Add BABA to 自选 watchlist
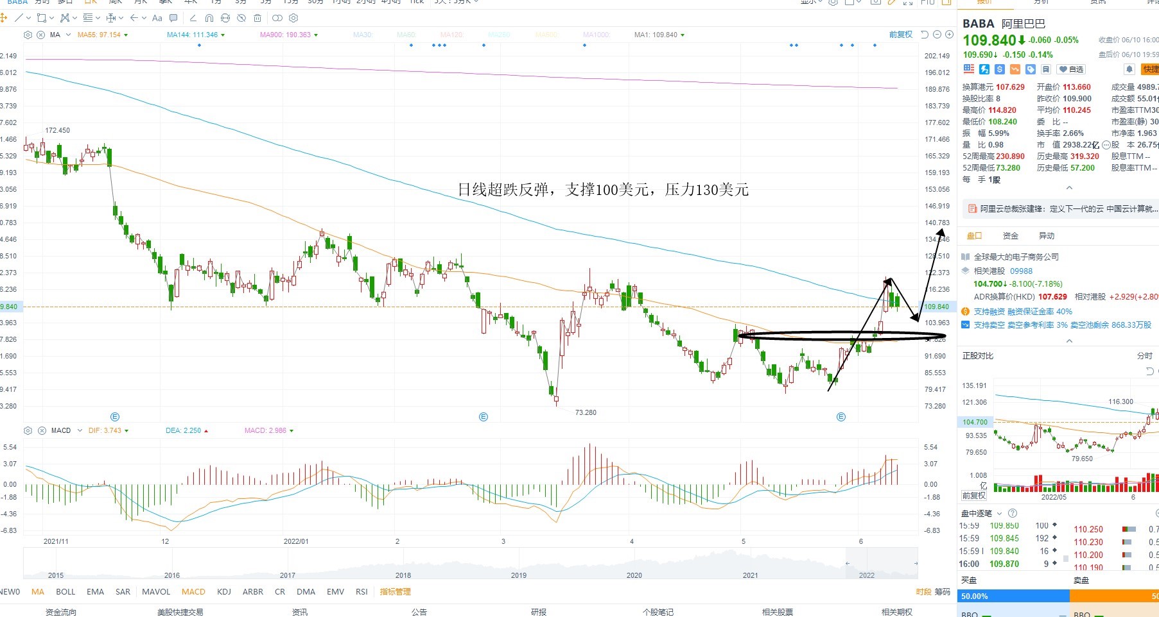Viewport: 1159px width, 617px height. pyautogui.click(x=1071, y=69)
